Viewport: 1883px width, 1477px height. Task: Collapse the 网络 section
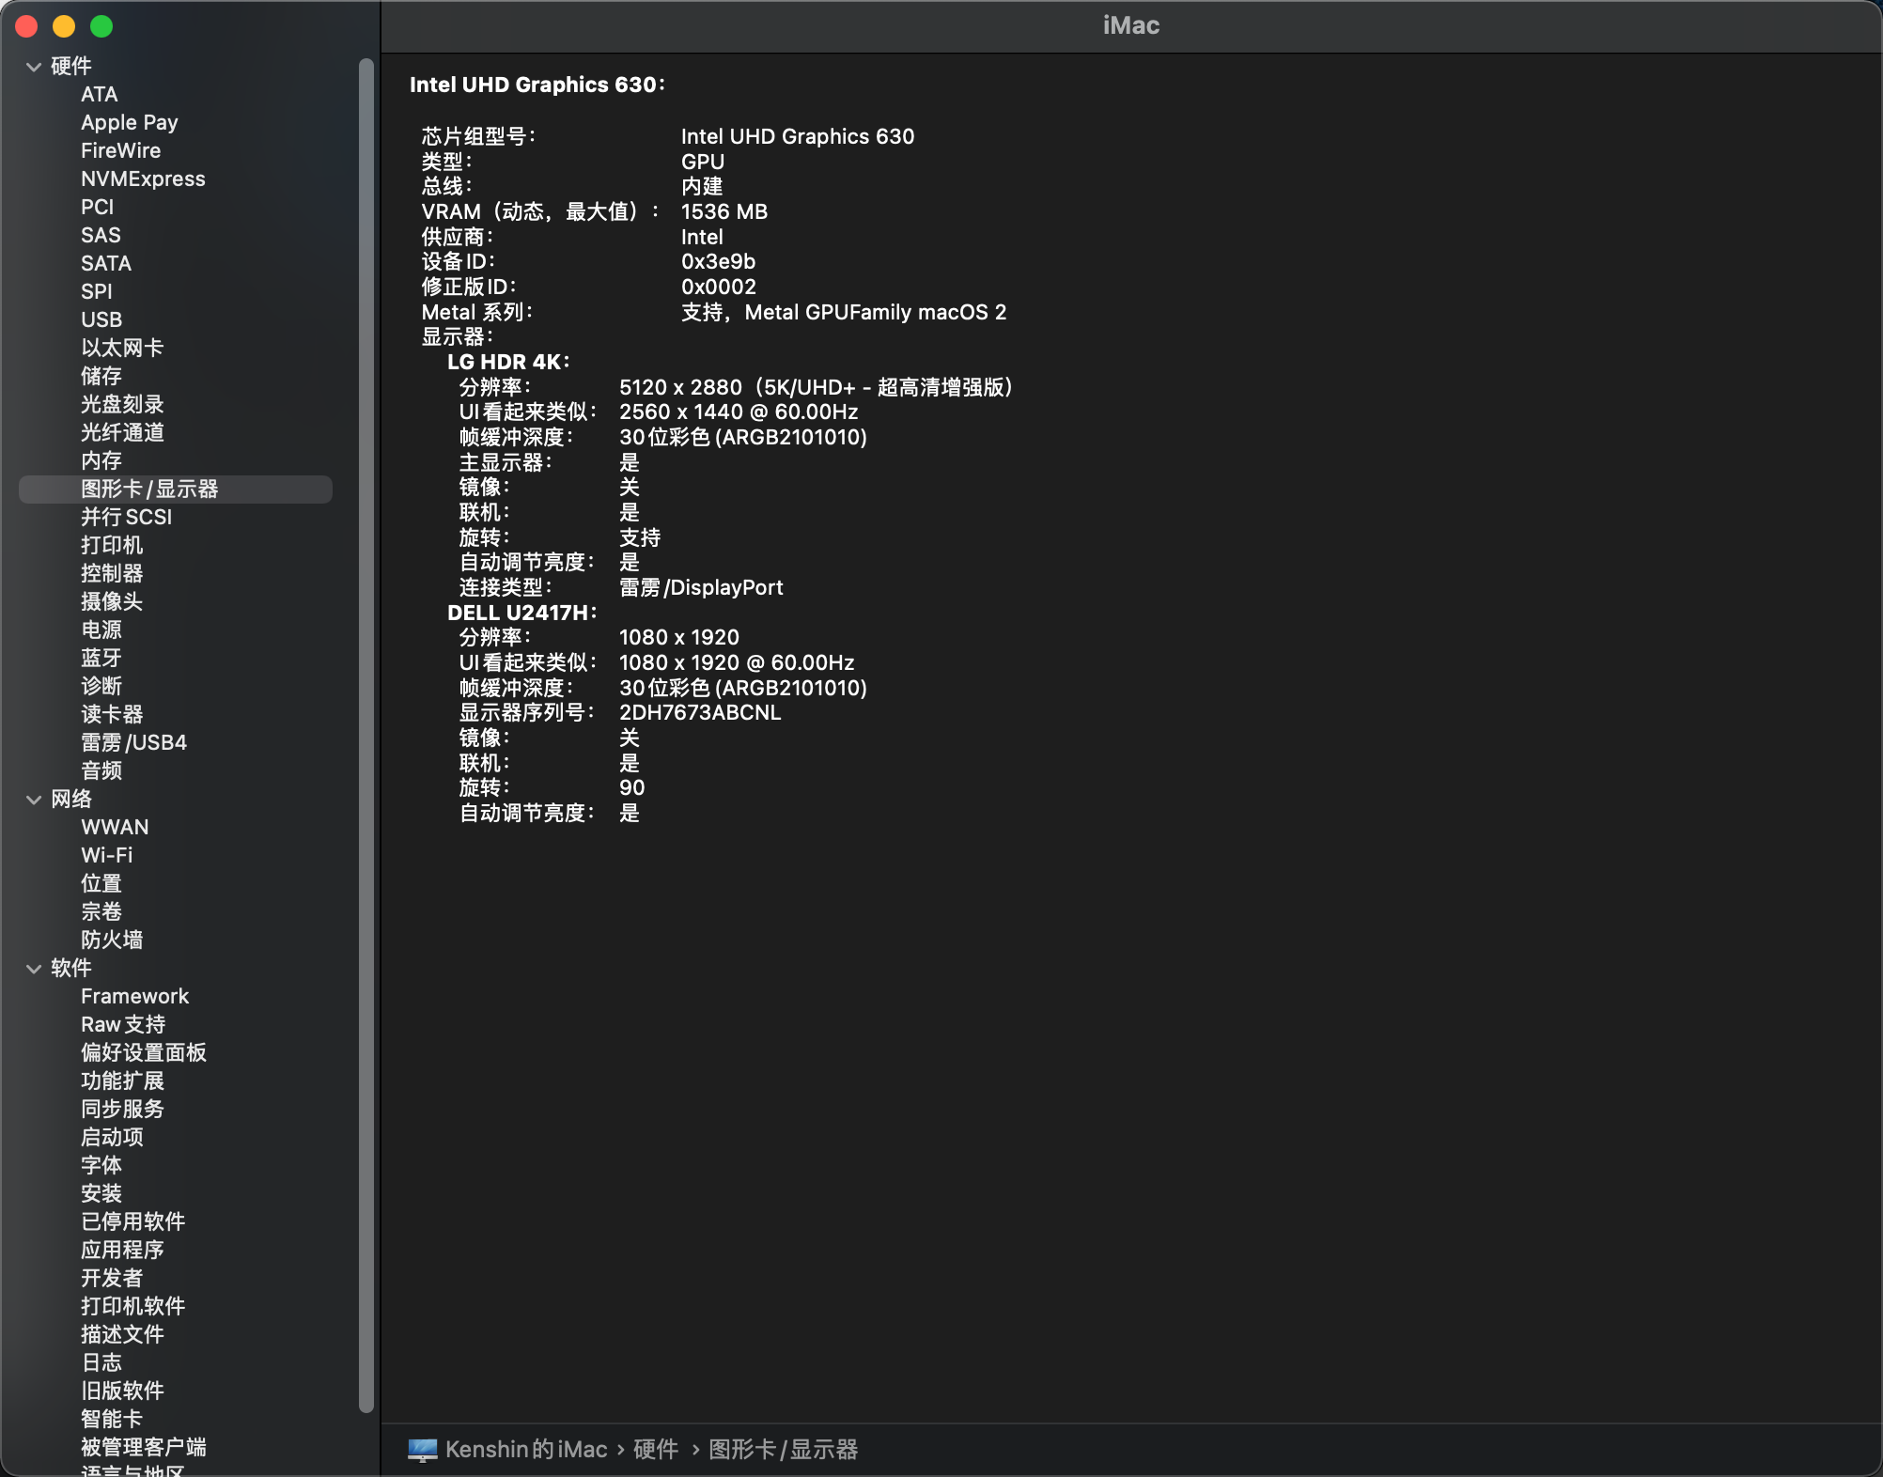[x=34, y=800]
